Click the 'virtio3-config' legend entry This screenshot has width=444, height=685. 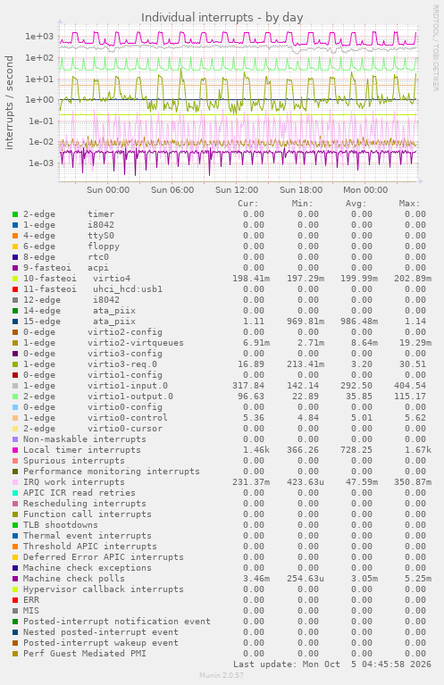[x=93, y=354]
